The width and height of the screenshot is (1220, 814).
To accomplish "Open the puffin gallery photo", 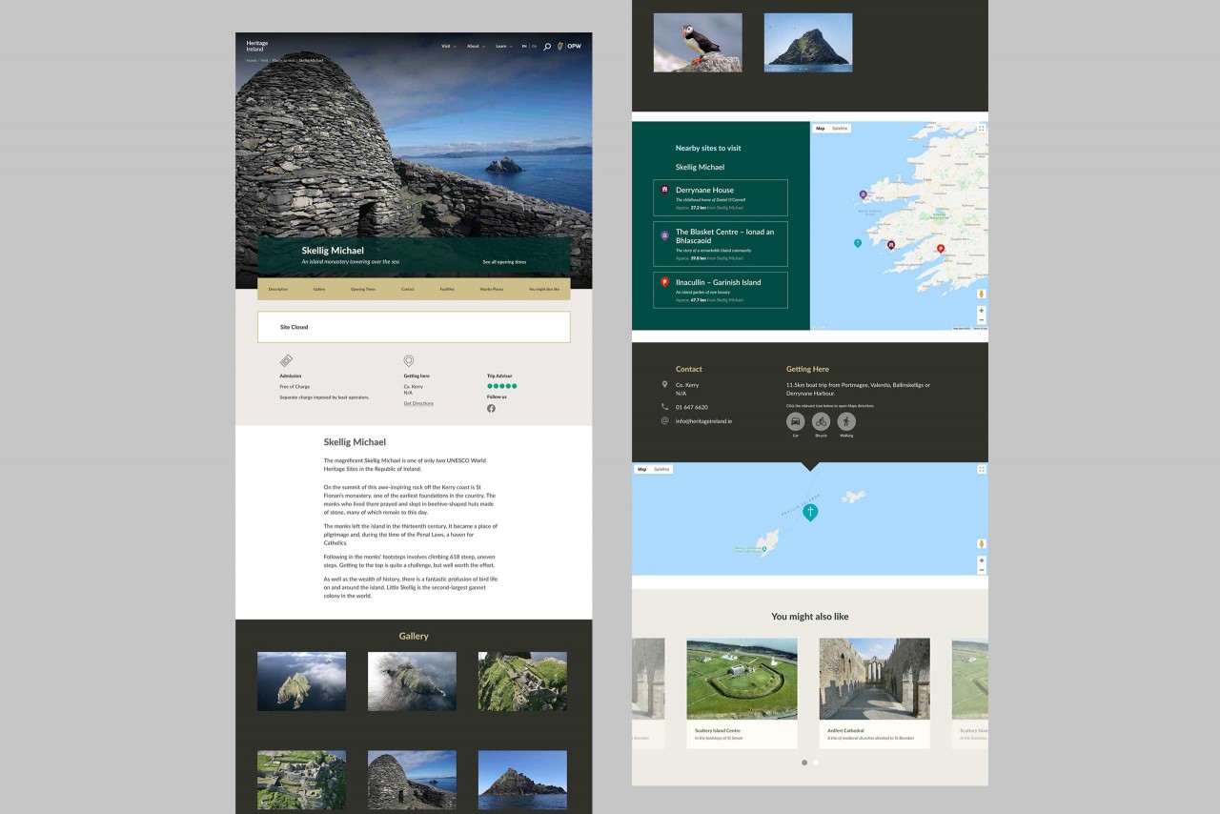I will (x=698, y=42).
